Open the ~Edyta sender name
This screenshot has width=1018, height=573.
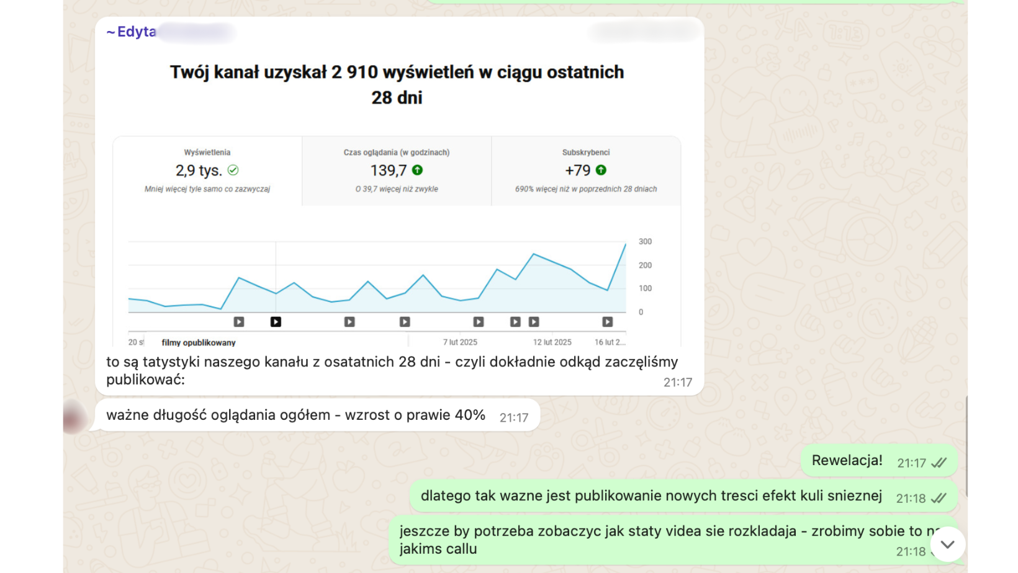click(132, 32)
